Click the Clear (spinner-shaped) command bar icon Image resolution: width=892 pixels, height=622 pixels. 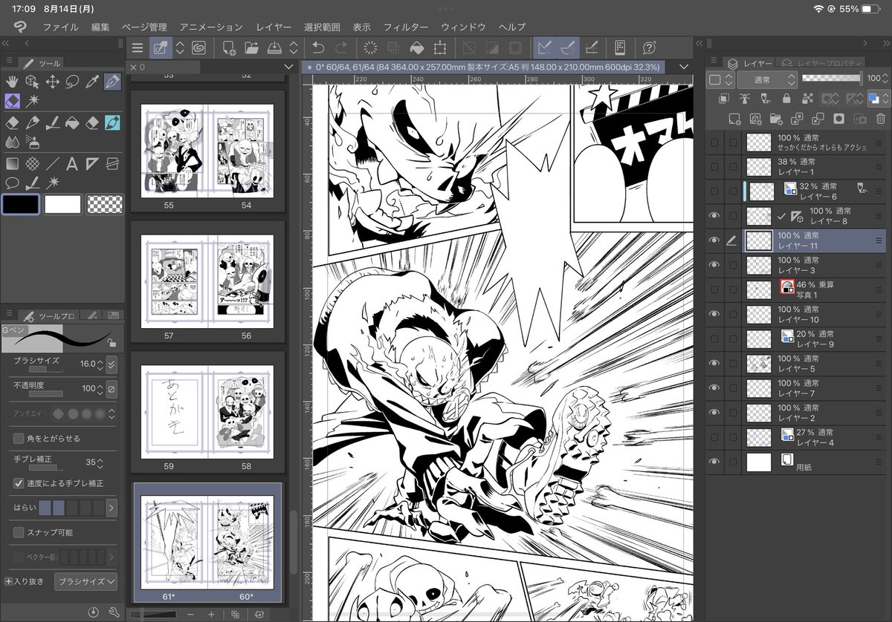[369, 48]
